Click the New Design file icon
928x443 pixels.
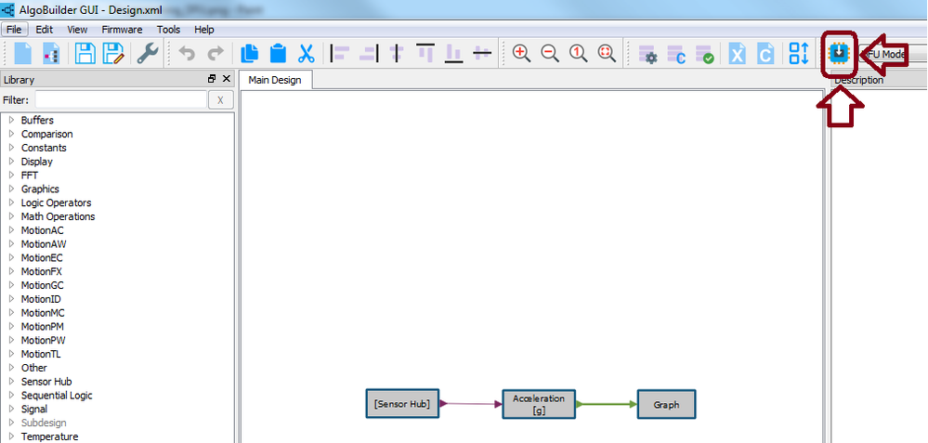click(x=22, y=54)
